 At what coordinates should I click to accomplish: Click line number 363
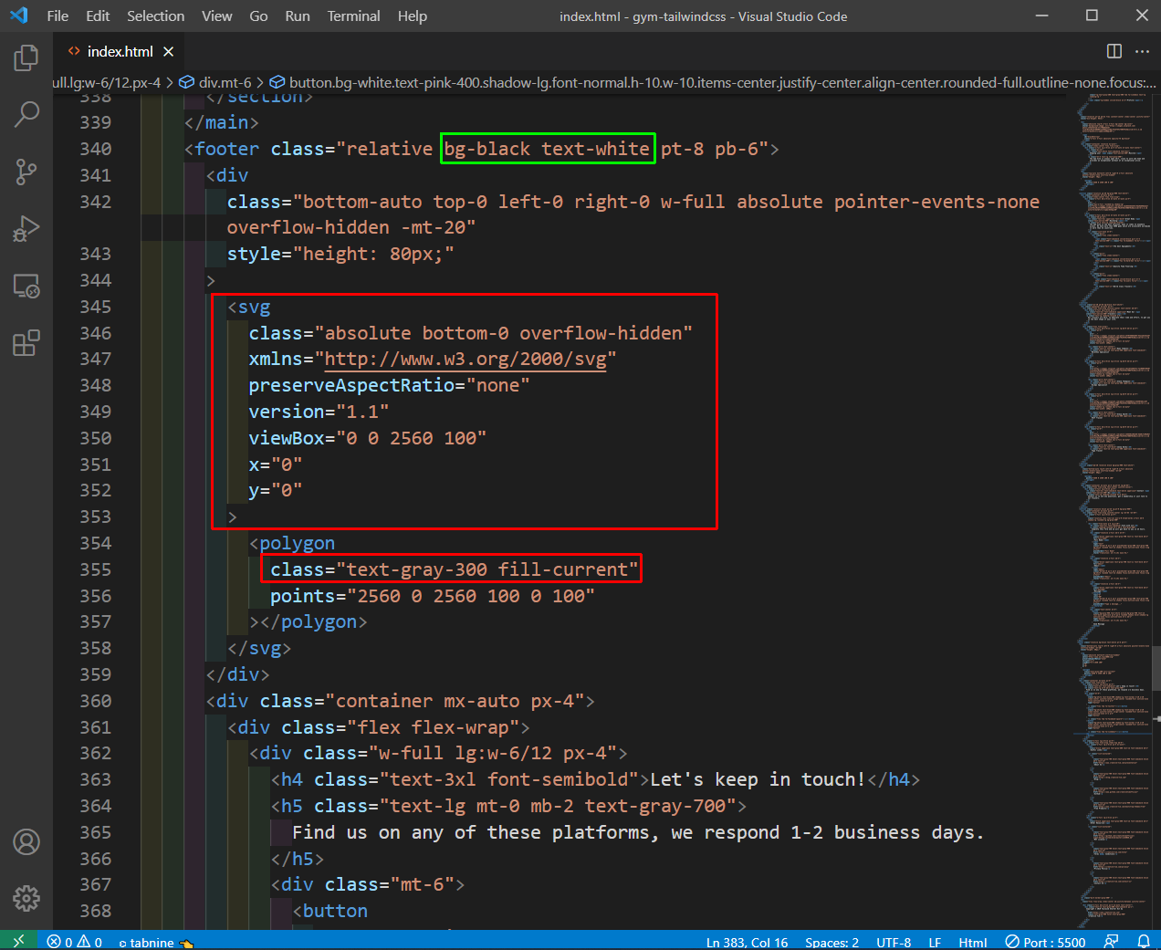click(96, 779)
